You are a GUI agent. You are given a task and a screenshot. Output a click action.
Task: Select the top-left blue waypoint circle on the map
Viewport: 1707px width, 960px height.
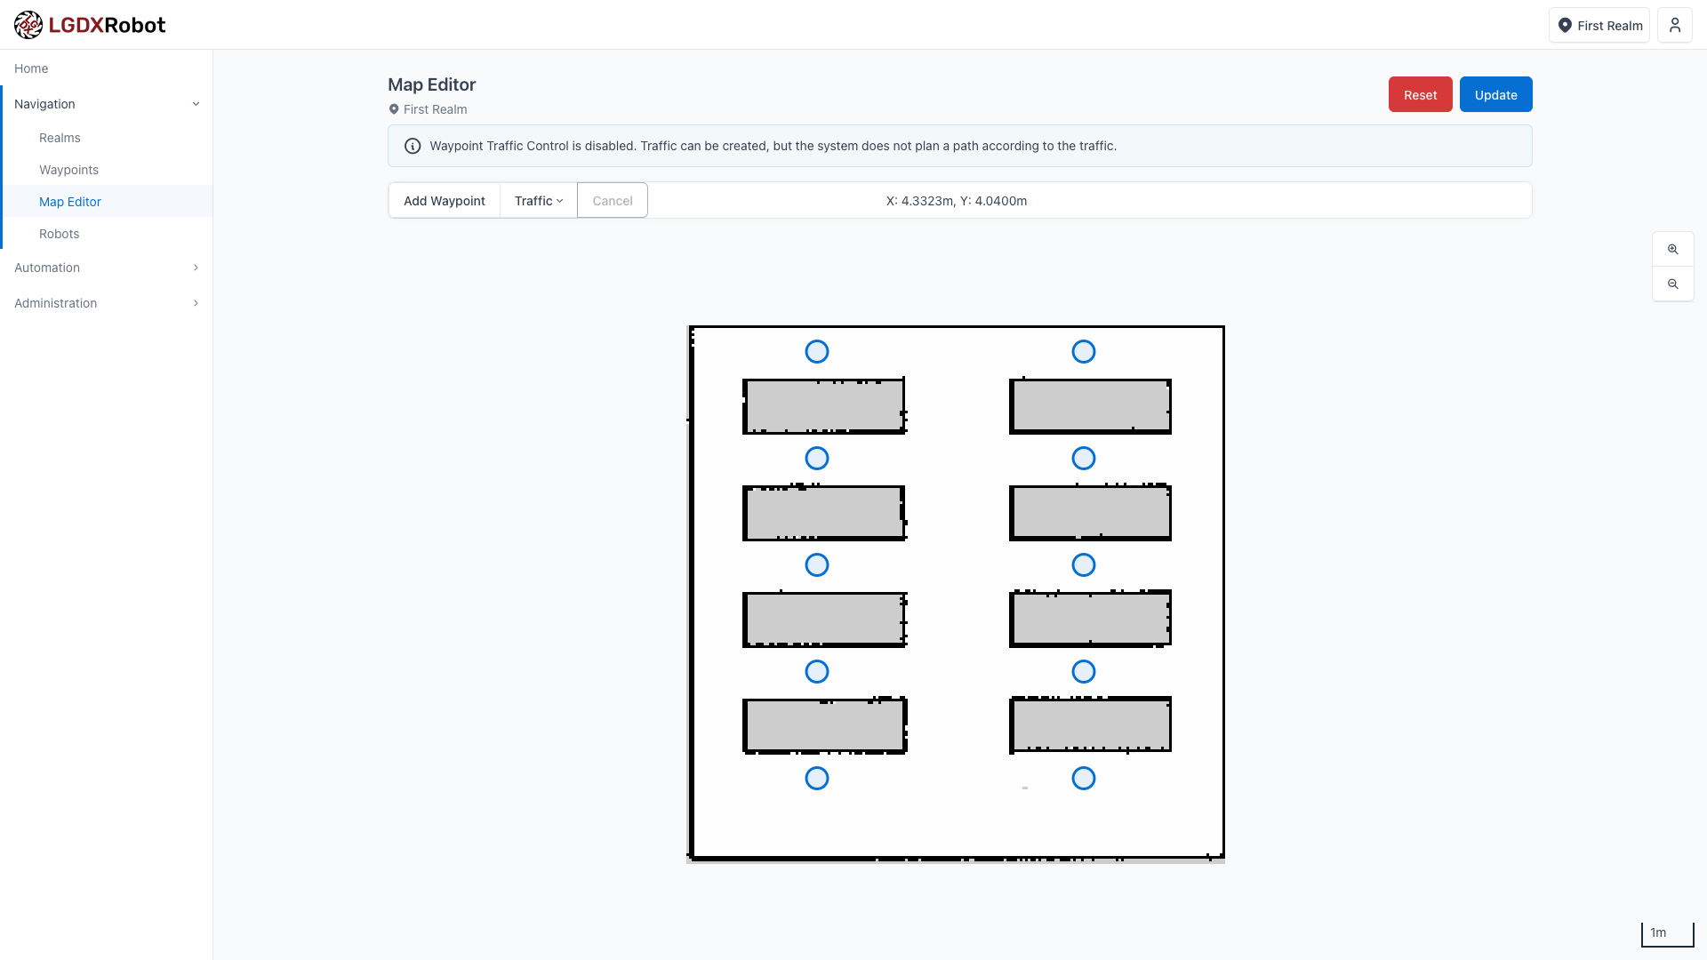(x=817, y=351)
